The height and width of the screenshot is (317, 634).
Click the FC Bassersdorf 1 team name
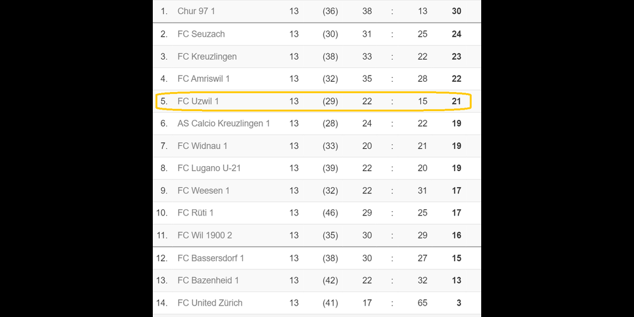click(210, 258)
